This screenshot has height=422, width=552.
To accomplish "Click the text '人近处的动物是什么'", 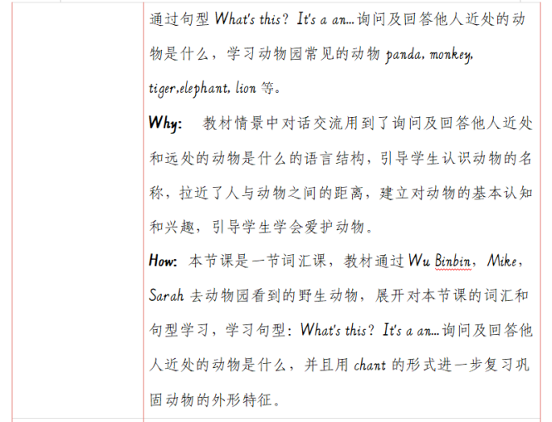I will click(217, 365).
